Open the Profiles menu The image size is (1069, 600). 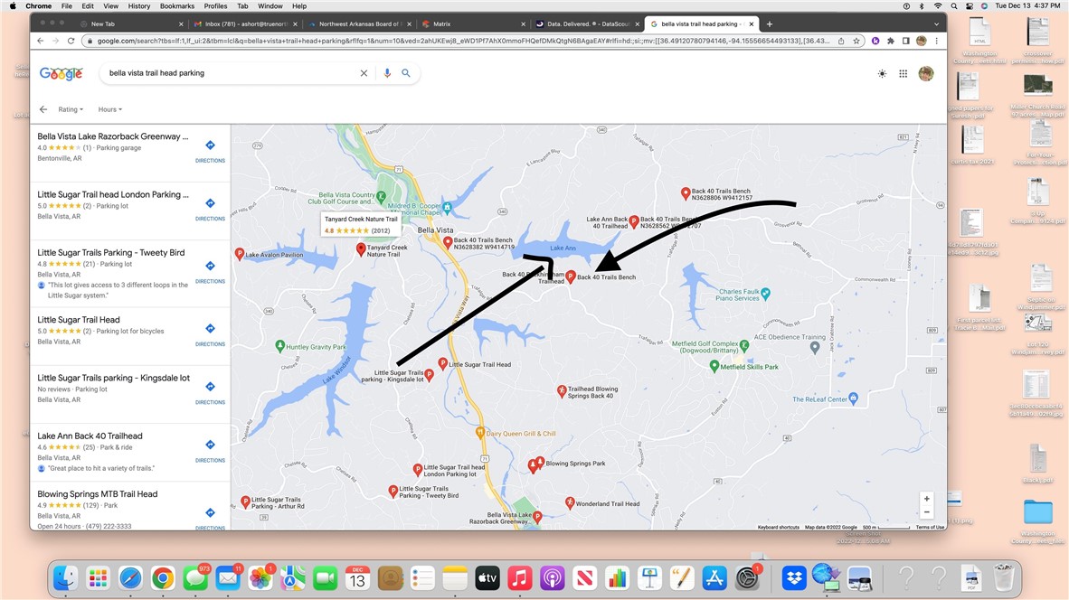215,6
